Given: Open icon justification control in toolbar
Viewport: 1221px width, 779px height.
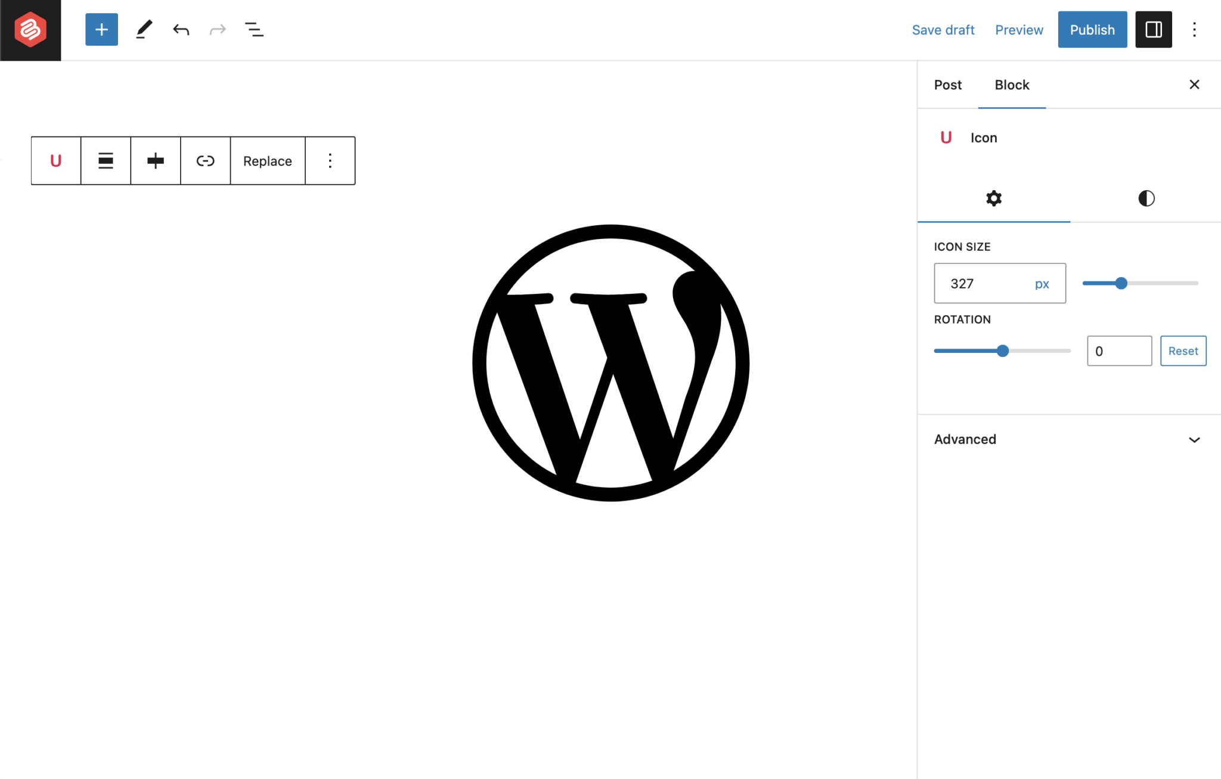Looking at the screenshot, I should click(x=156, y=160).
